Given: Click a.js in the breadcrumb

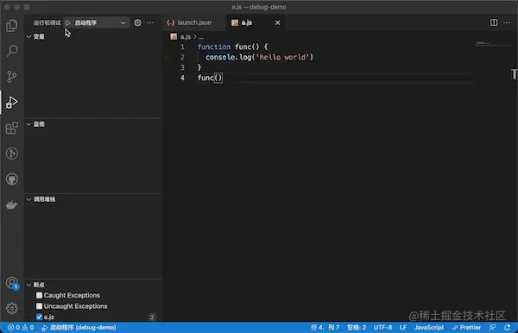Looking at the screenshot, I should (x=186, y=37).
